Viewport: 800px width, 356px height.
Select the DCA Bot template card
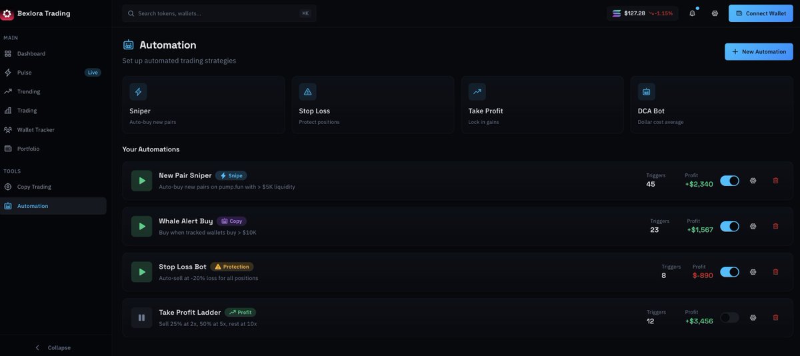(711, 105)
